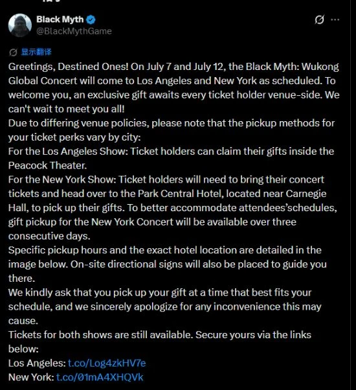
Task: Open the Black Myth profile avatar
Action: (x=20, y=25)
